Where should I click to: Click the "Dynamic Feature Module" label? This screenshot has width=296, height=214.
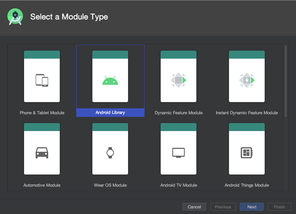tap(179, 113)
